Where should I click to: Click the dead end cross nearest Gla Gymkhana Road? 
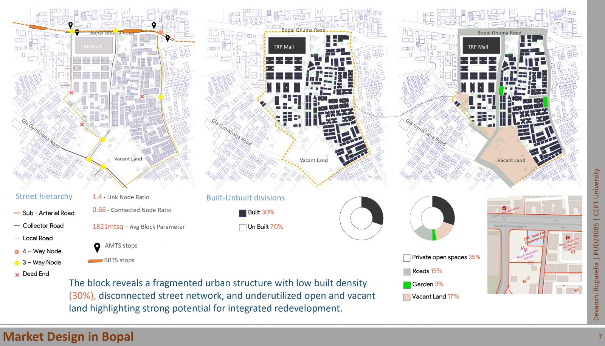click(82, 125)
